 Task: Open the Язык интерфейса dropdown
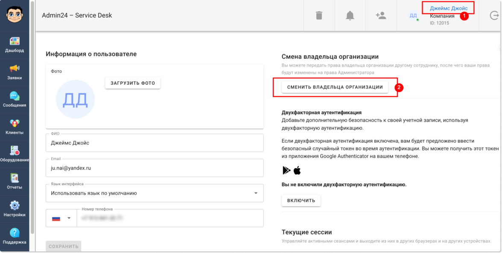[x=155, y=193]
